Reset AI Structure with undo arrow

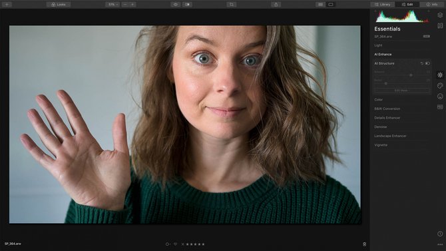[x=422, y=63]
